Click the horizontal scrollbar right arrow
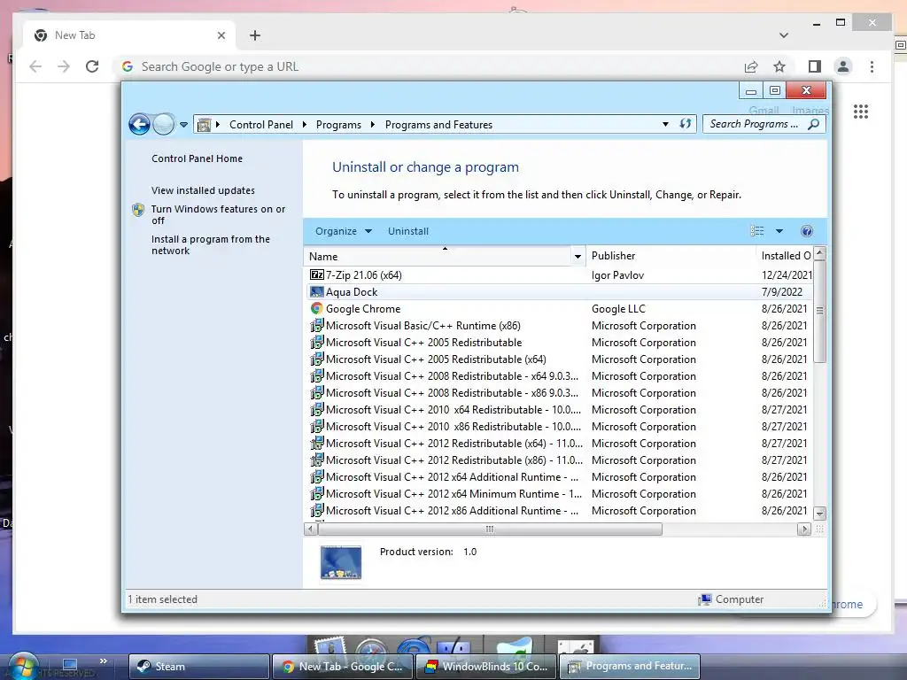The image size is (907, 680). click(804, 529)
